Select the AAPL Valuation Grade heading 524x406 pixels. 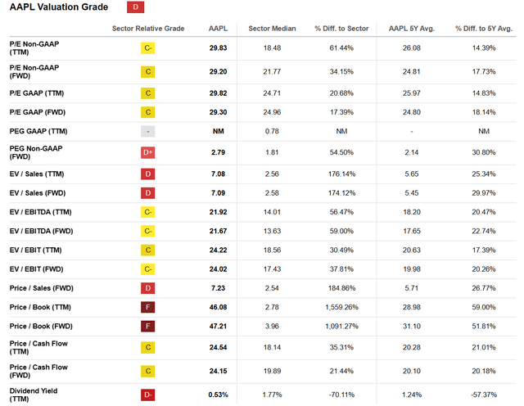tap(59, 7)
